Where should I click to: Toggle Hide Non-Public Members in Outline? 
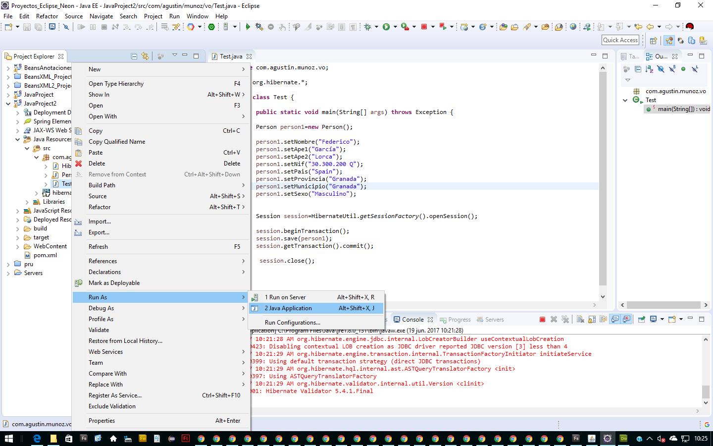[683, 69]
